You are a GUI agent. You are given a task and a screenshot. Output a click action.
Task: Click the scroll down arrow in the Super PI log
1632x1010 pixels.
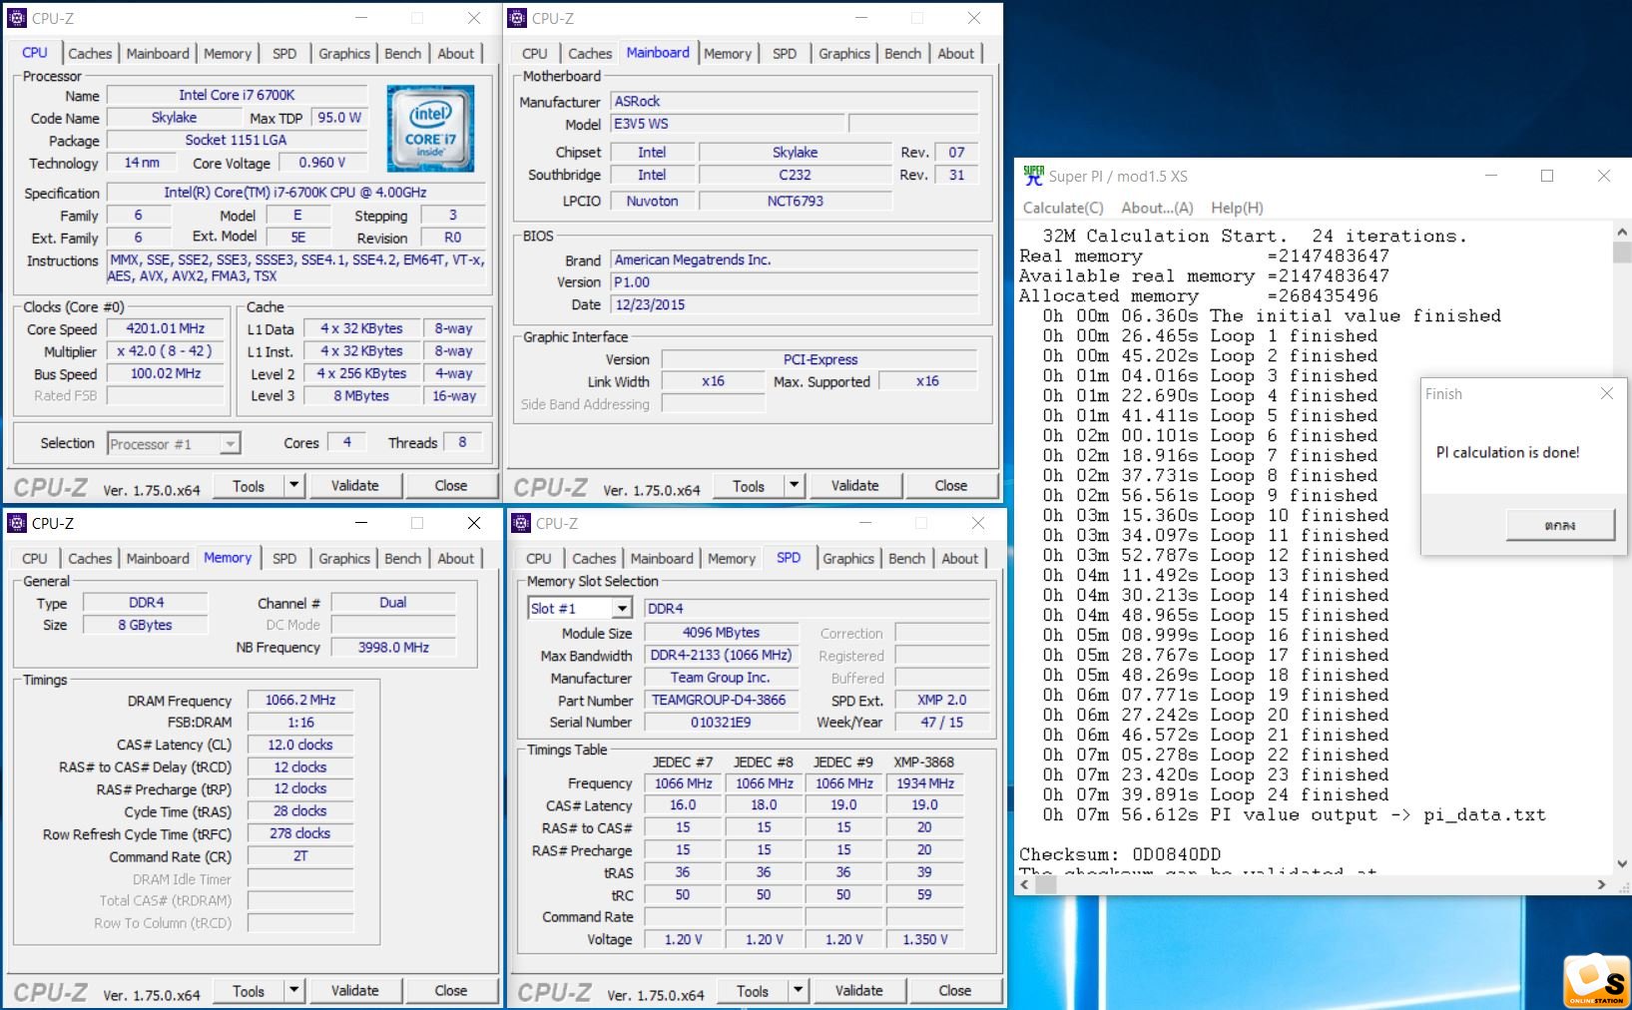(1622, 864)
